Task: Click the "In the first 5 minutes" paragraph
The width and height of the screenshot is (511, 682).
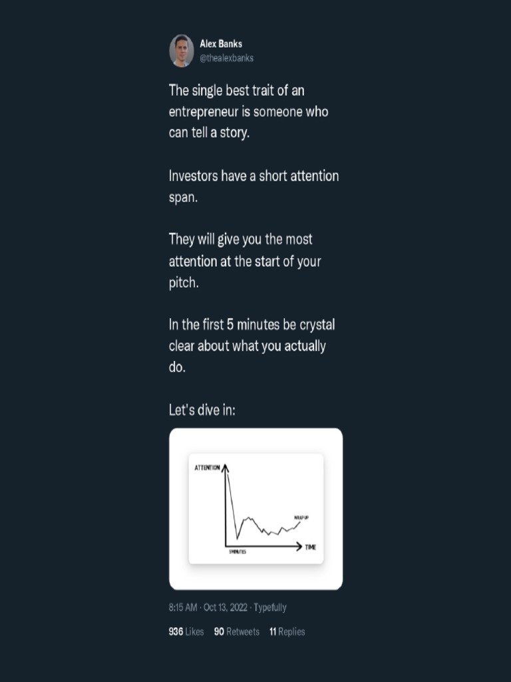Action: 252,346
